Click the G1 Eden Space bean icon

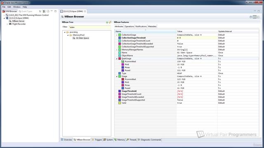(74, 38)
